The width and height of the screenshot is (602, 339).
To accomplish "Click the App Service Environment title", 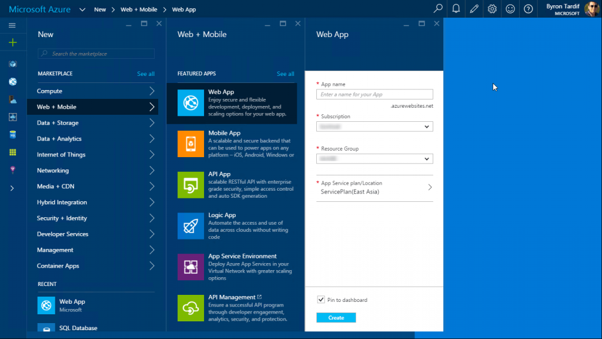I will (242, 256).
